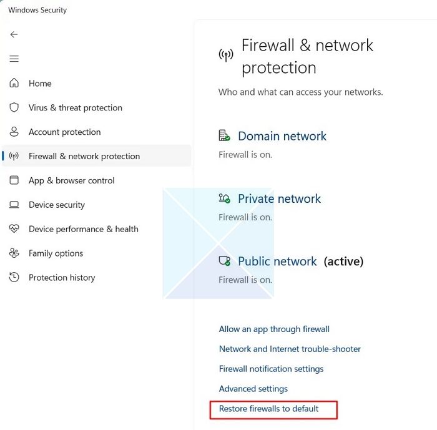The height and width of the screenshot is (430, 437).
Task: Open Firewall notification settings
Action: tap(271, 369)
